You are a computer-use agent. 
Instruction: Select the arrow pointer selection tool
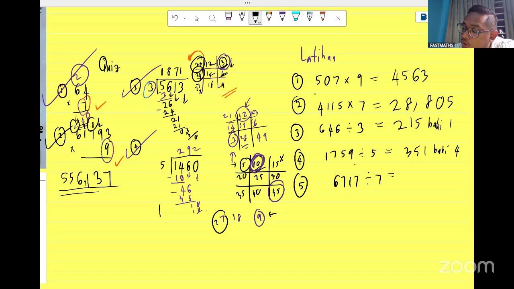click(x=196, y=18)
